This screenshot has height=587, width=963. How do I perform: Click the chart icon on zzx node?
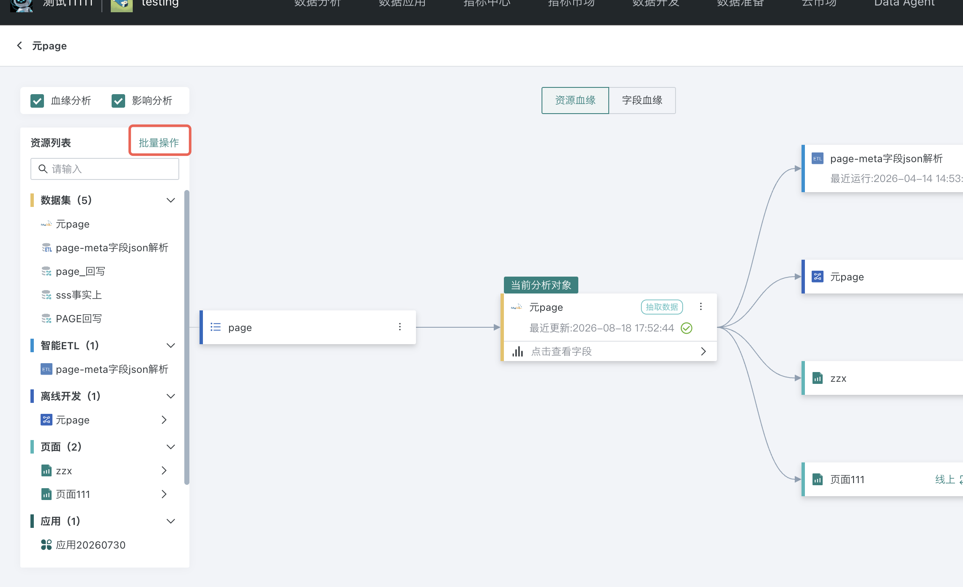[x=818, y=378]
